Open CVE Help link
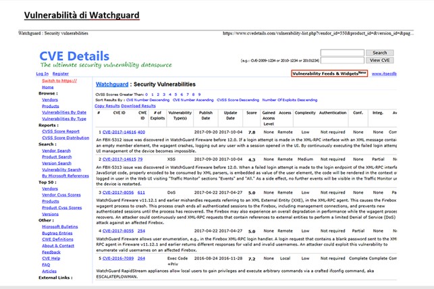434x289 pixels. pos(51,258)
